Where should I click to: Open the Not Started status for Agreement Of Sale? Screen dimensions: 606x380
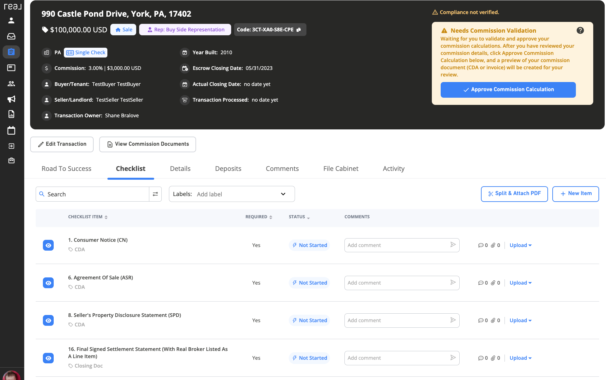tap(309, 283)
